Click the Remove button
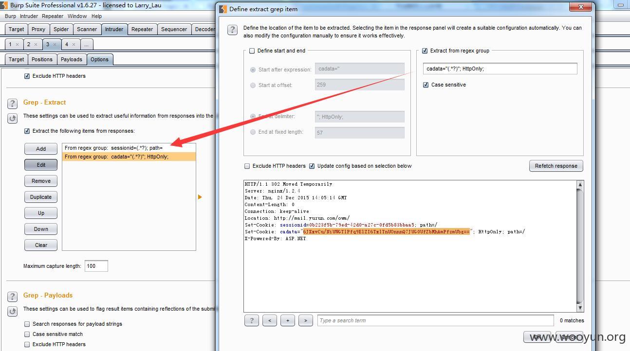 point(41,181)
